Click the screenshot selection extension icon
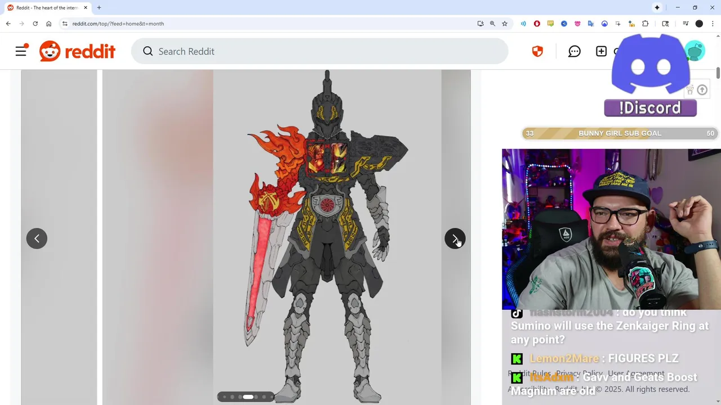Screen dimensions: 721x405 coord(618,24)
